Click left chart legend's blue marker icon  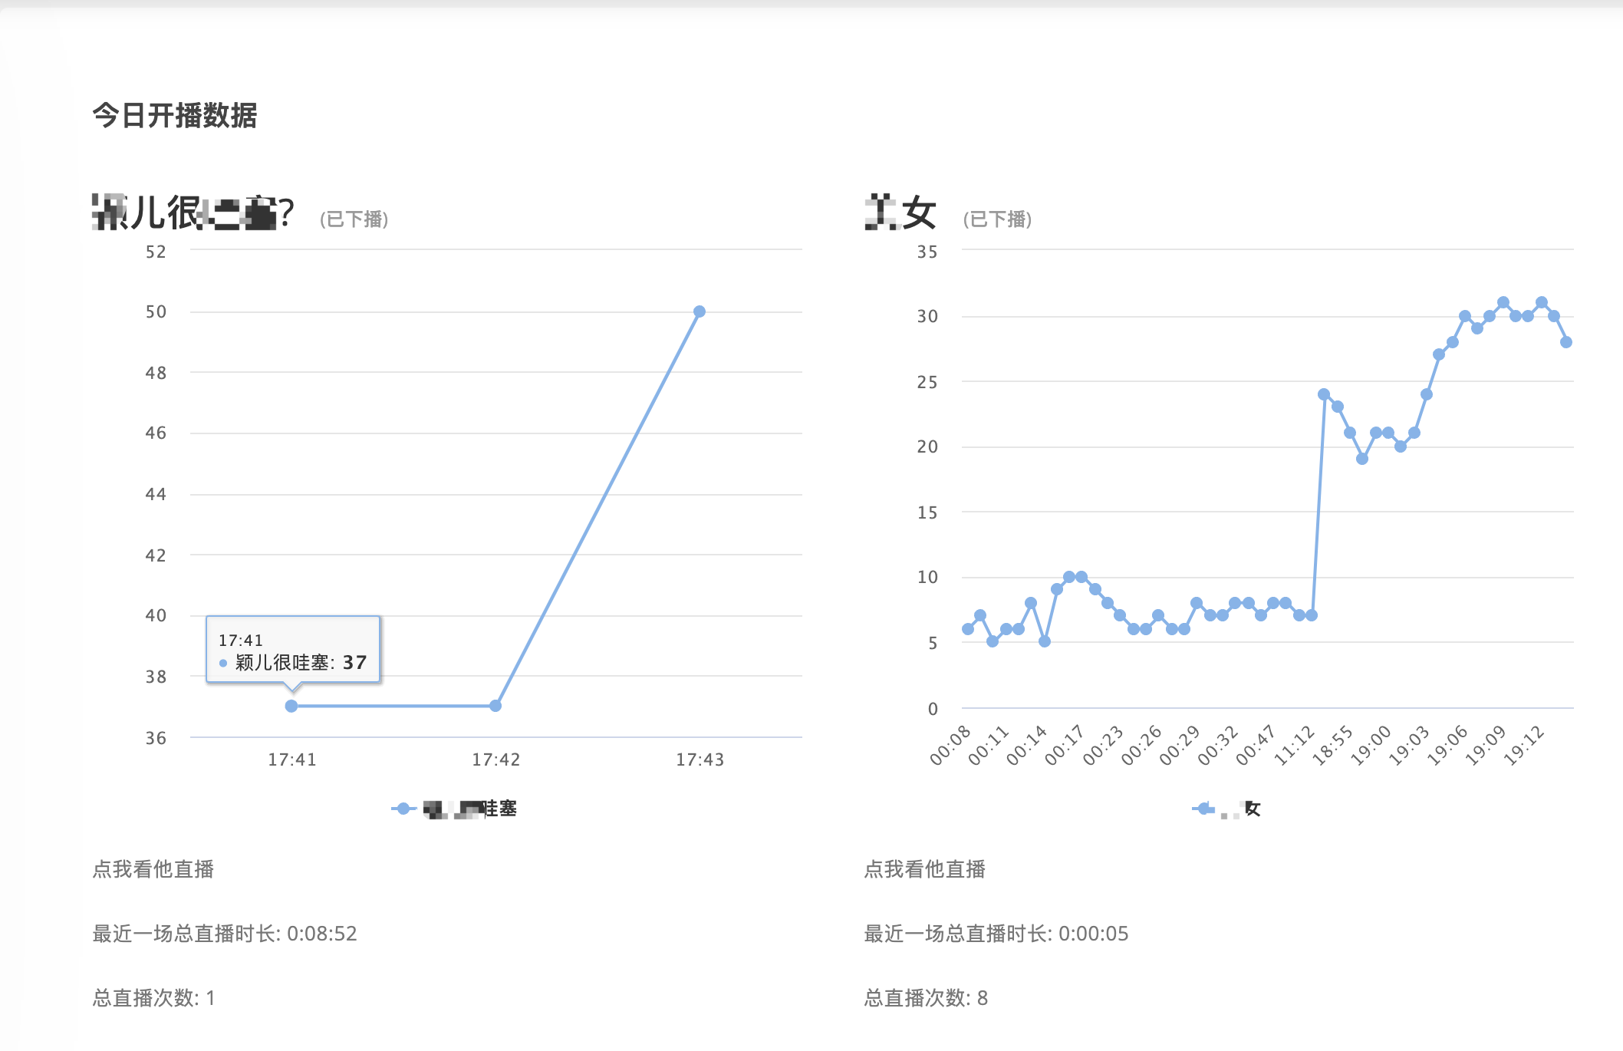403,809
